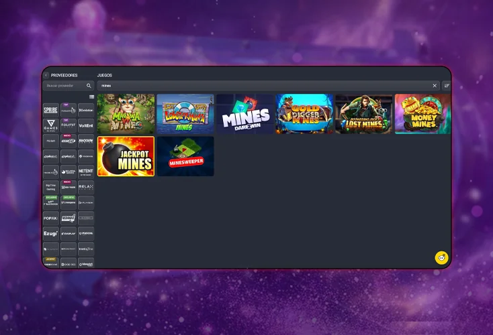Open the Mines Dare2Win game
This screenshot has width=493, height=335.
click(244, 114)
